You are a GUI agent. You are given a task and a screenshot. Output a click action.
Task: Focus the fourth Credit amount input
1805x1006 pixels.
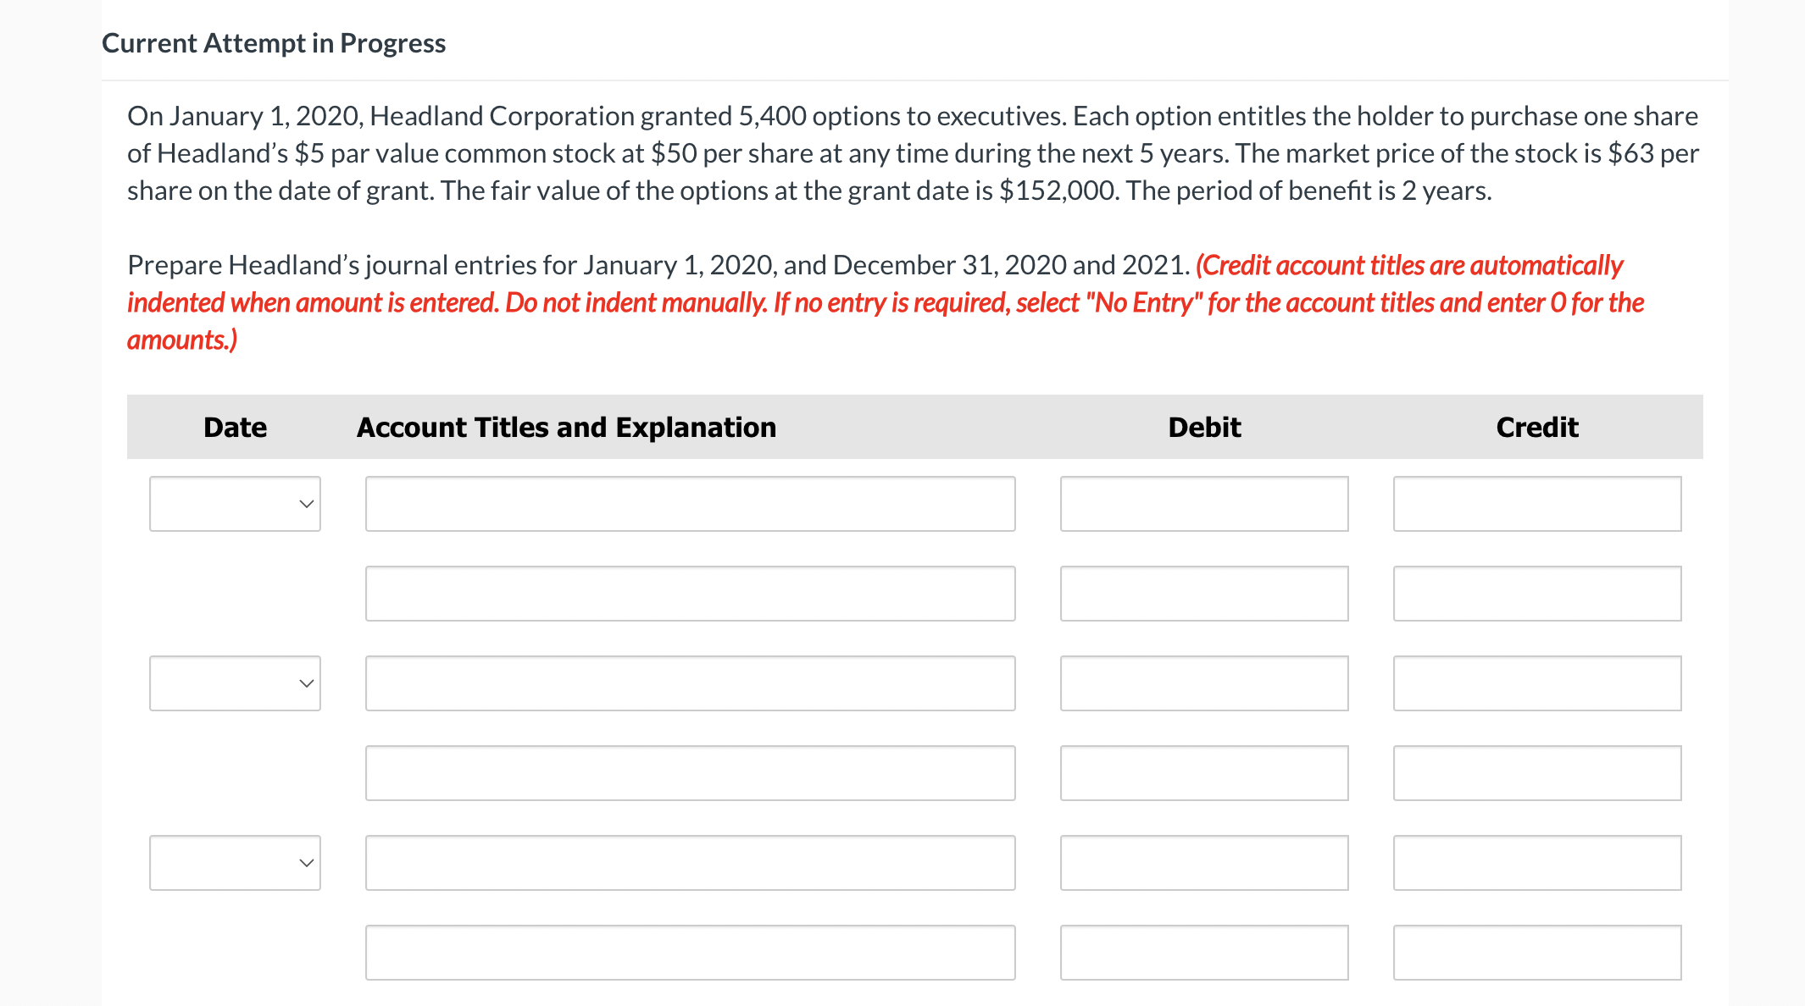[1536, 773]
